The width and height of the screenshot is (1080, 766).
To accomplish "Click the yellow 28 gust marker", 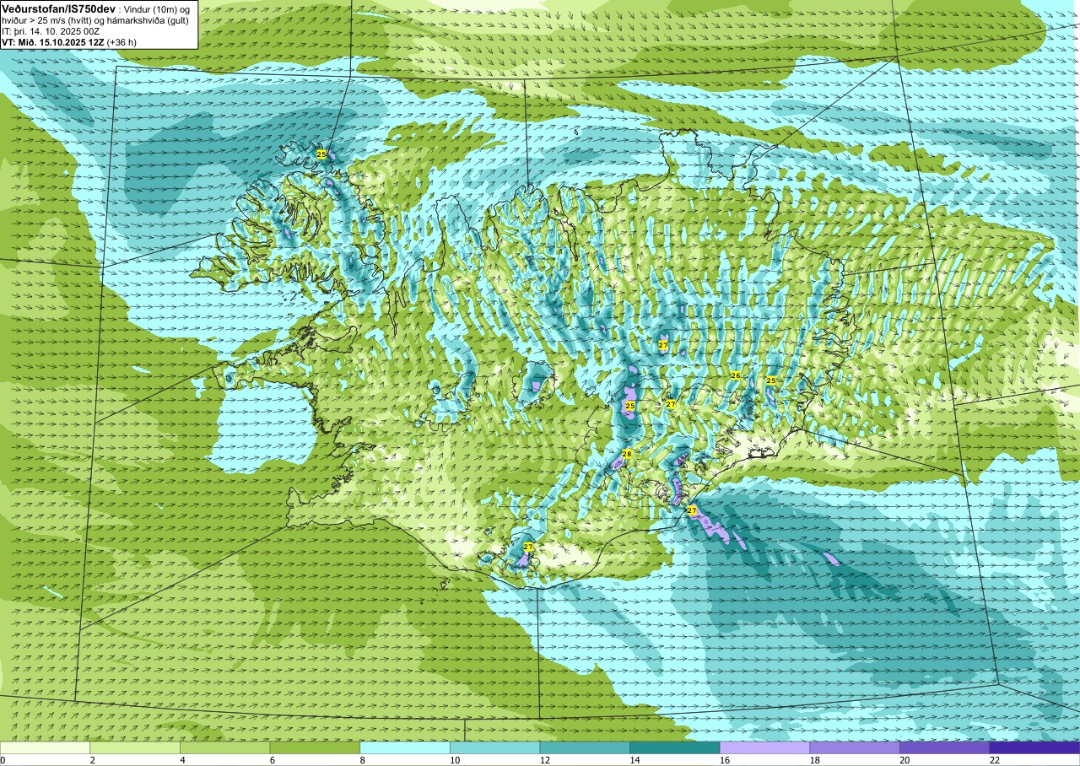I will pos(627,454).
